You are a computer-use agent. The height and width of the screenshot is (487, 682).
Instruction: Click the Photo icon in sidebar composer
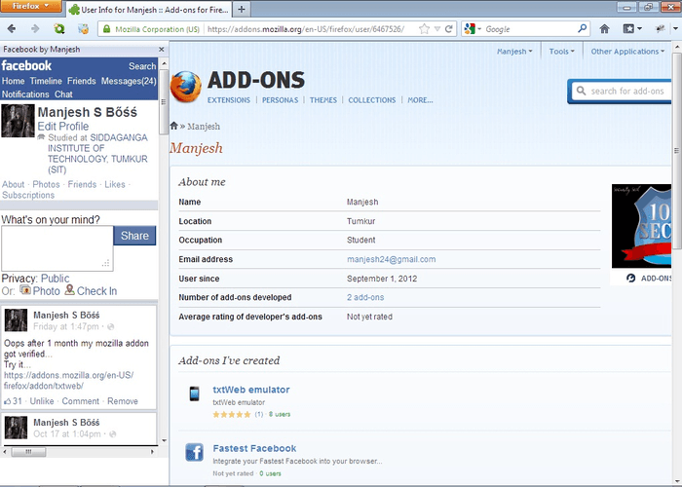pyautogui.click(x=25, y=289)
